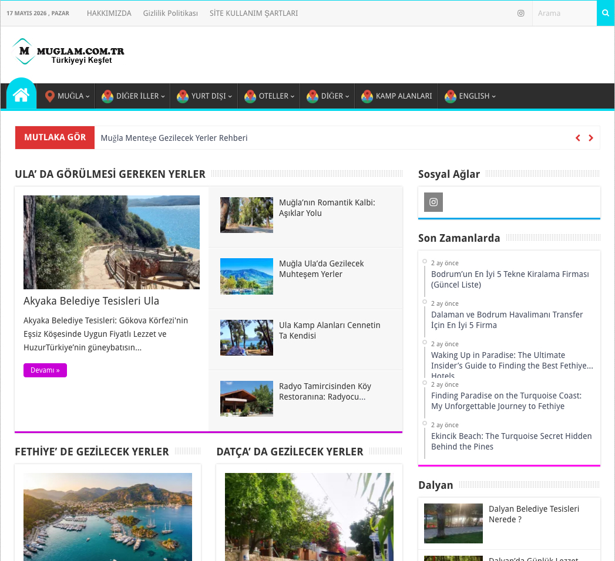Click Ula Kamp Alanları thumbnail
Viewport: 615px width, 561px height.
(x=247, y=337)
